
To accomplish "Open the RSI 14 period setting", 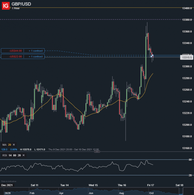I will [10, 155].
